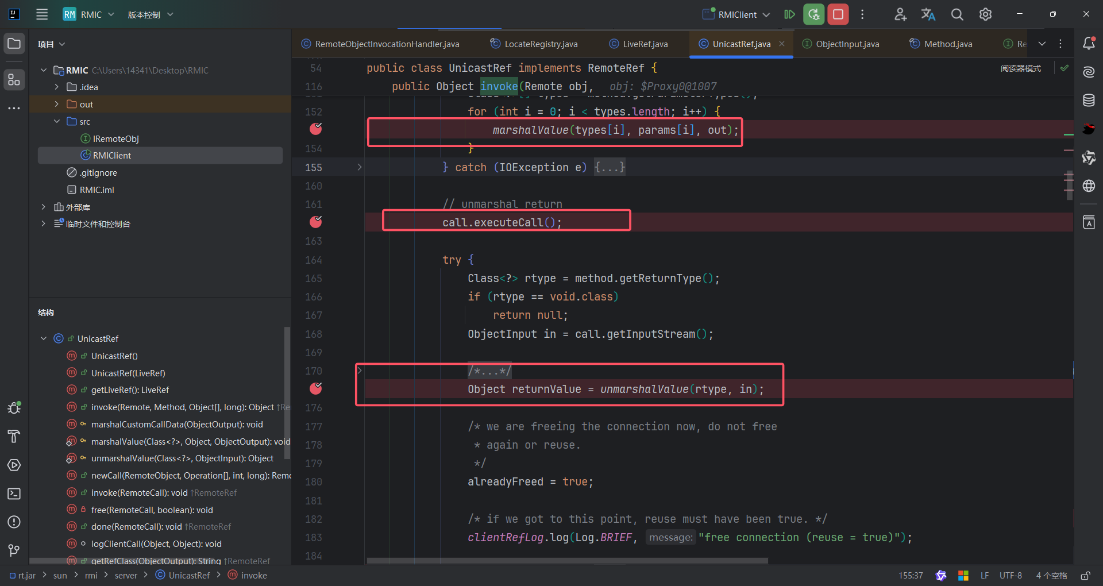Open run toolbar more actions menu
This screenshot has width=1103, height=586.
tap(862, 14)
